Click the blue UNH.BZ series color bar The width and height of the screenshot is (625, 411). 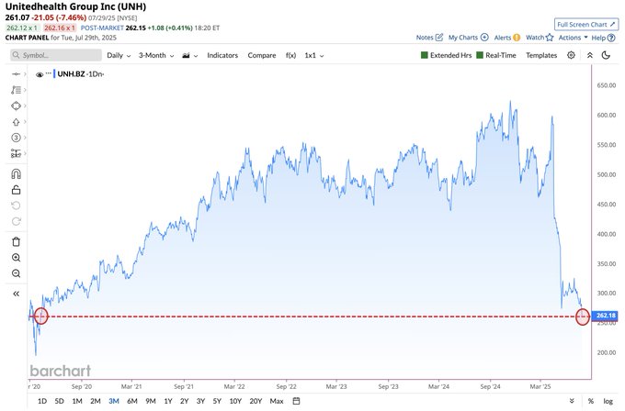pyautogui.click(x=54, y=73)
